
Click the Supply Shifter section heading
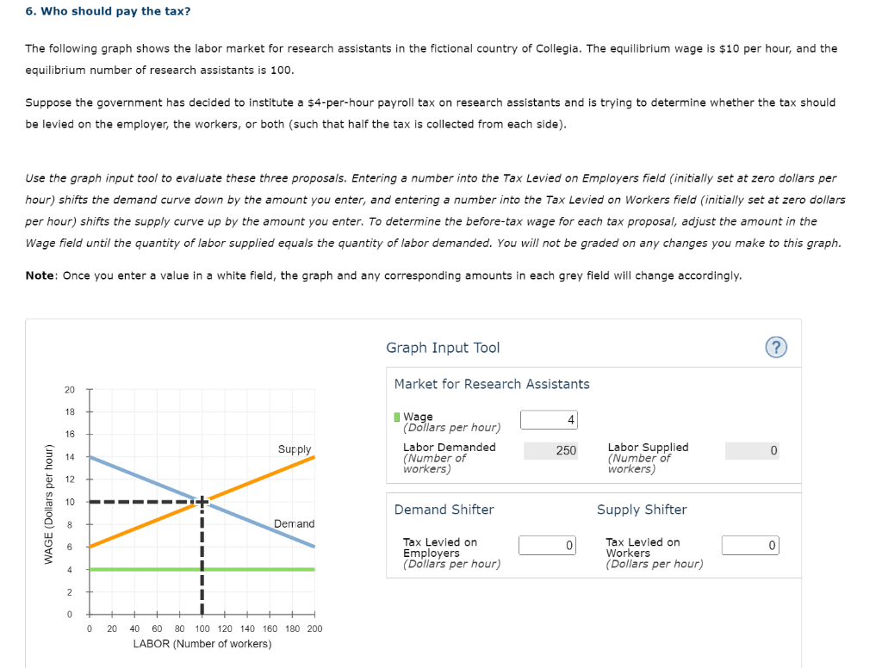[642, 510]
